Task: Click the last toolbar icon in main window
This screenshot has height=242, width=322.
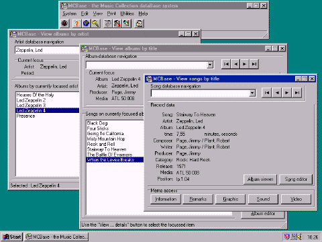Action: pos(139,24)
